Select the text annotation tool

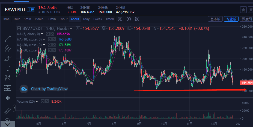[x=8, y=68]
